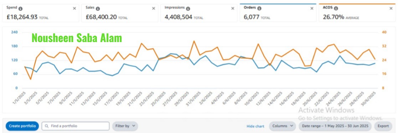
Task: Close the ACOS metric card
Action: pyautogui.click(x=391, y=8)
